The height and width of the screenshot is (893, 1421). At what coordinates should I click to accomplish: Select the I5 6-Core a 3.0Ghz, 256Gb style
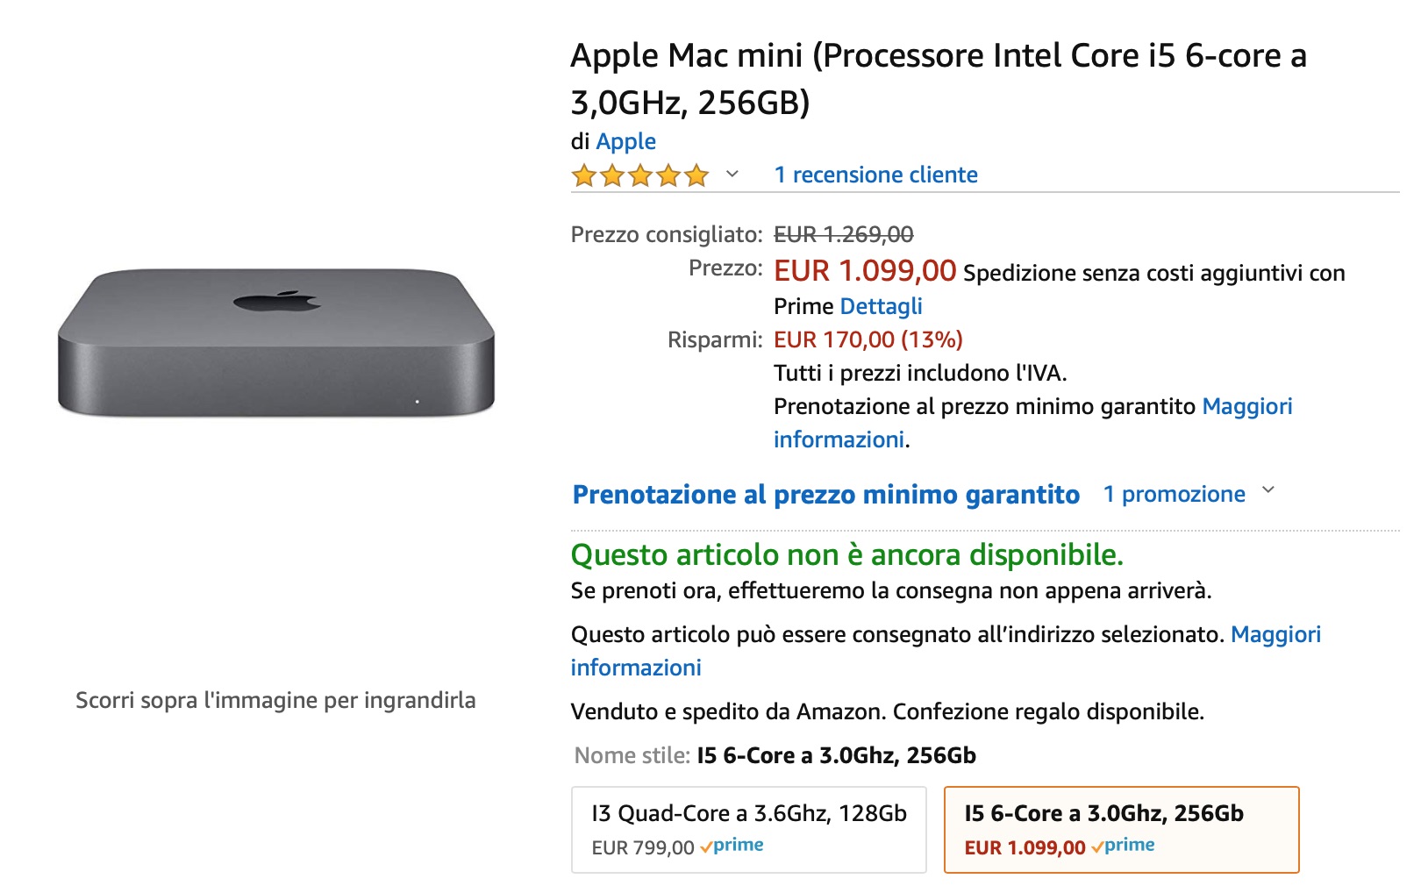pyautogui.click(x=1120, y=829)
